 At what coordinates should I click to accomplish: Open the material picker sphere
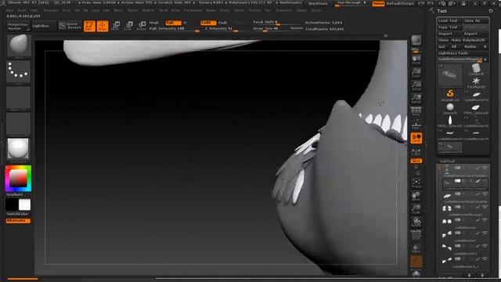coord(19,149)
